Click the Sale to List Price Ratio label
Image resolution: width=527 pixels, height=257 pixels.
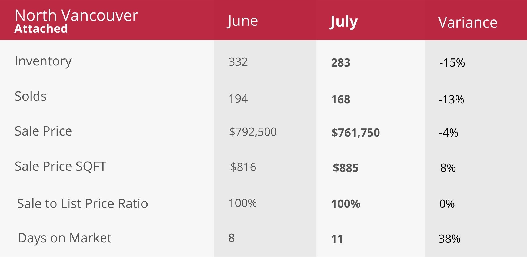point(82,203)
